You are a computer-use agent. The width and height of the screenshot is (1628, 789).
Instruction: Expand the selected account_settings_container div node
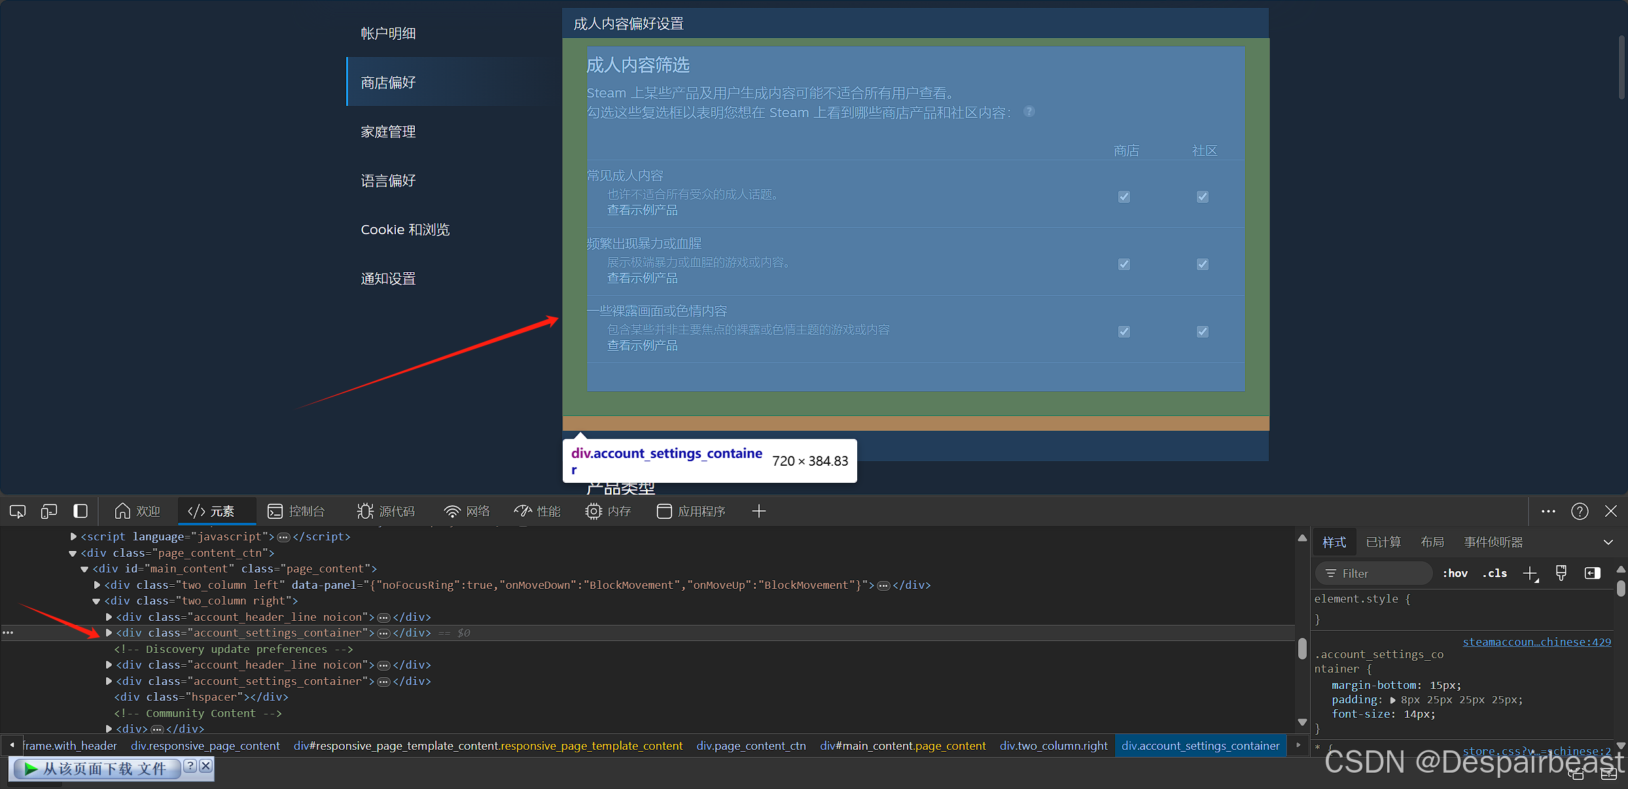[x=109, y=633]
